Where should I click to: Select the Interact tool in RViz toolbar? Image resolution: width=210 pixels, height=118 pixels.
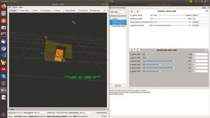click(13, 10)
